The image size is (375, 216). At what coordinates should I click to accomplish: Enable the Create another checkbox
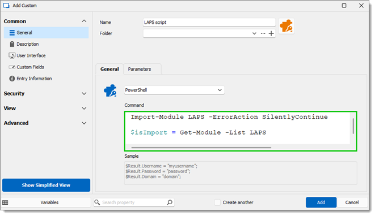point(217,202)
